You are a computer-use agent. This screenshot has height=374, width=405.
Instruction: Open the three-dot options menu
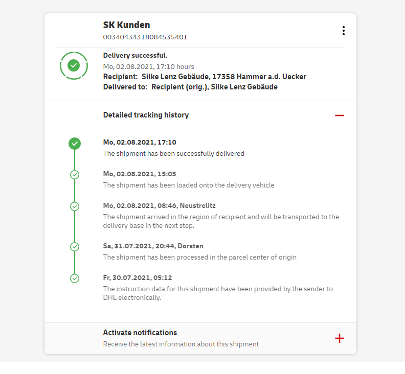coord(343,31)
